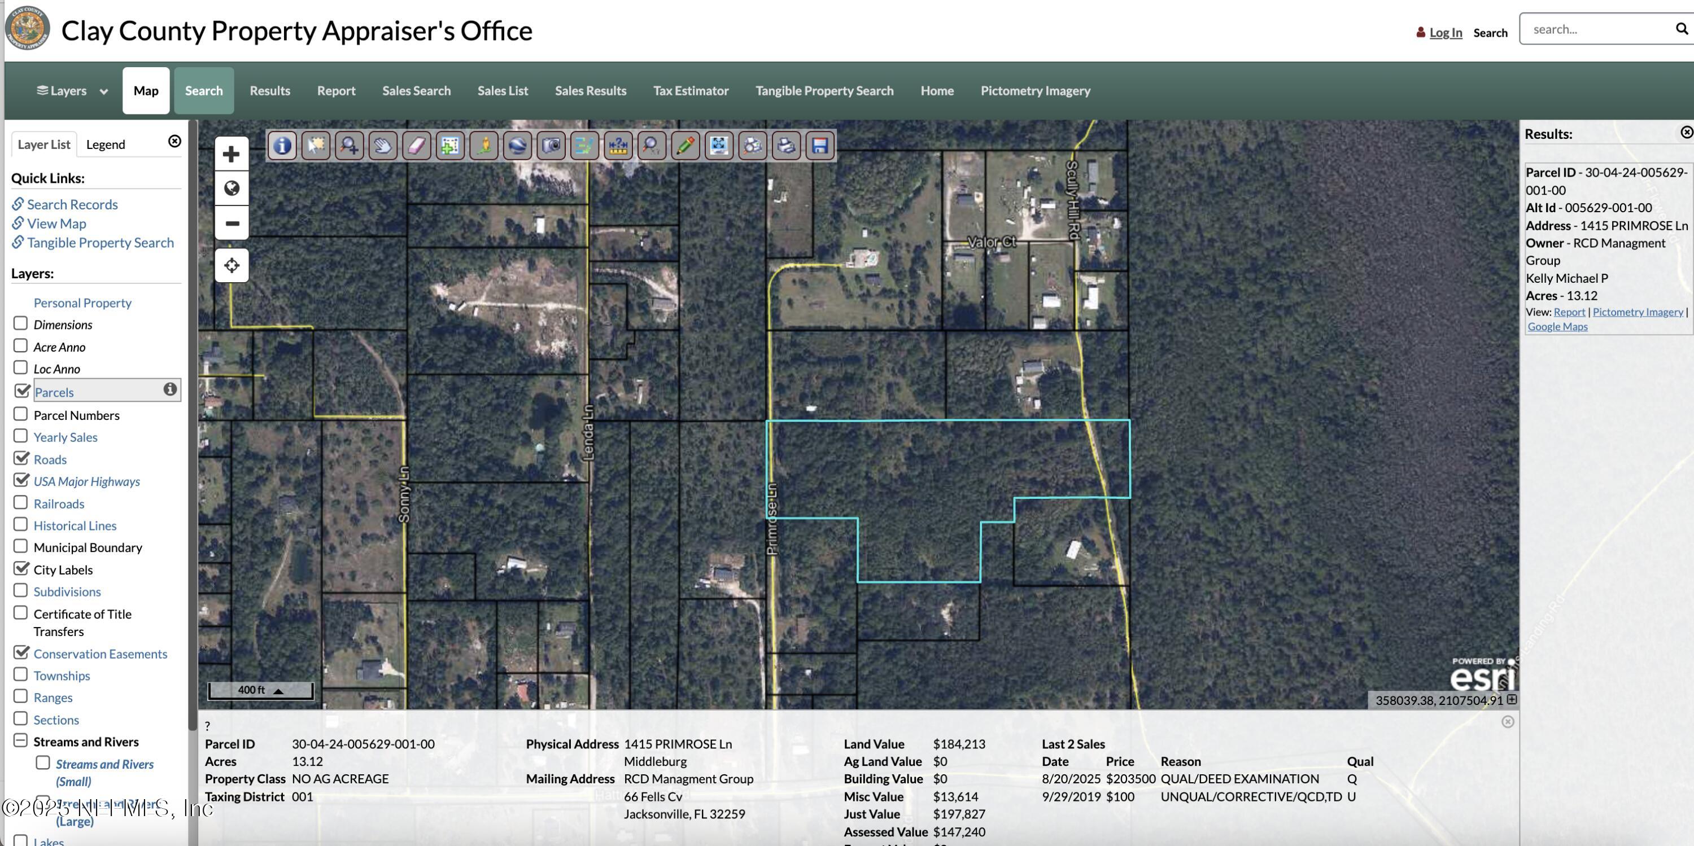Enable the Parcel Numbers layer checkbox
The width and height of the screenshot is (1694, 846).
pyautogui.click(x=20, y=414)
